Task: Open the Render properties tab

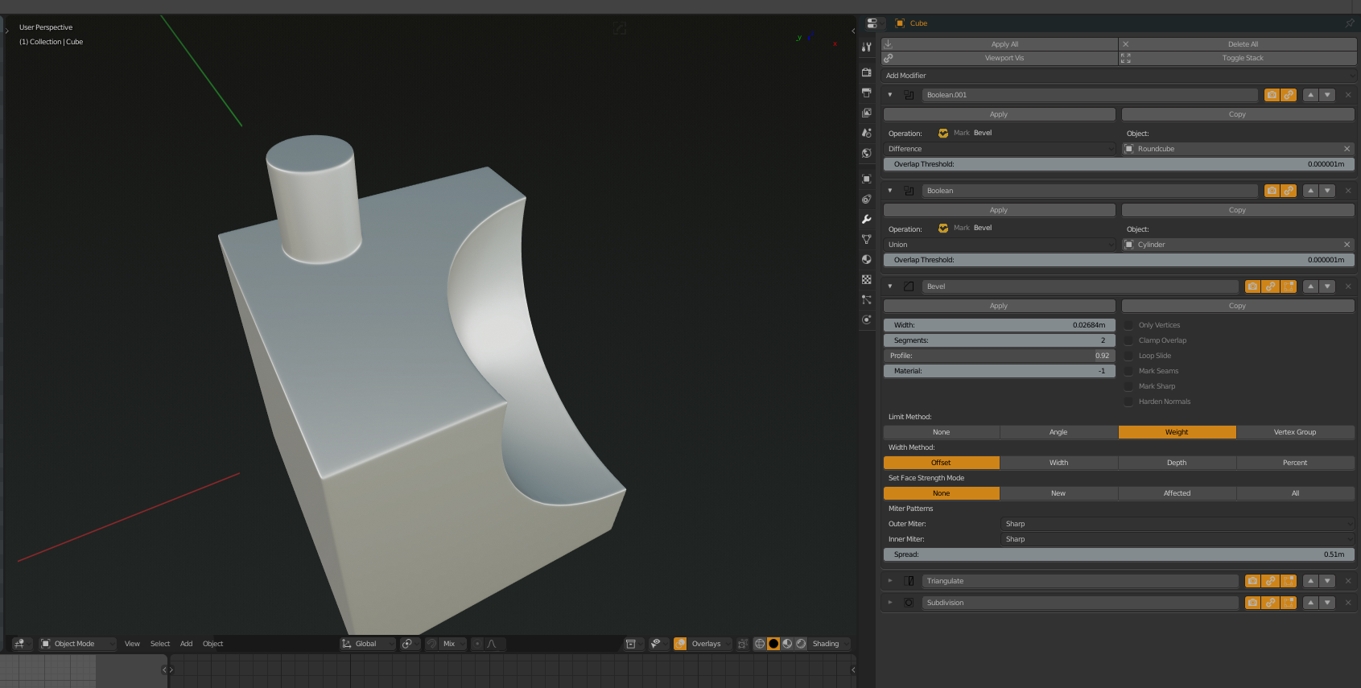Action: pyautogui.click(x=867, y=72)
